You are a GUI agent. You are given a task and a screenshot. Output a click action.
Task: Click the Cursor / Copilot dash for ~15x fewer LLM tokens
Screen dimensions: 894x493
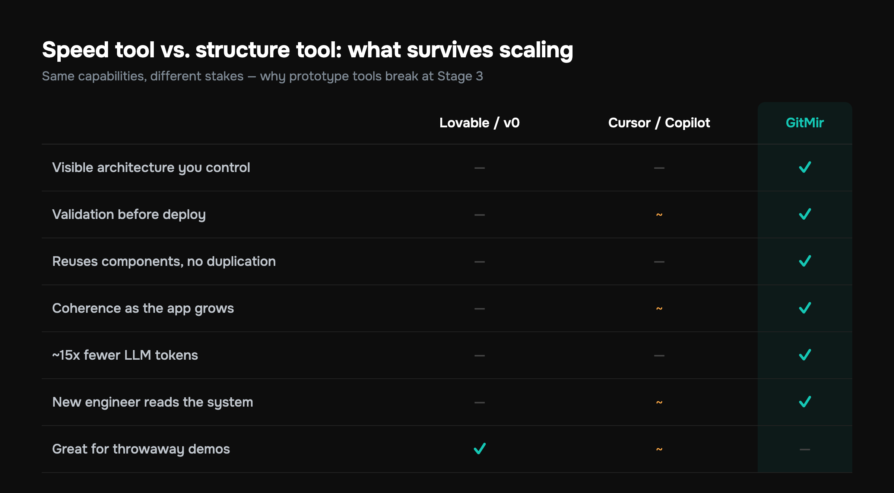[659, 356]
